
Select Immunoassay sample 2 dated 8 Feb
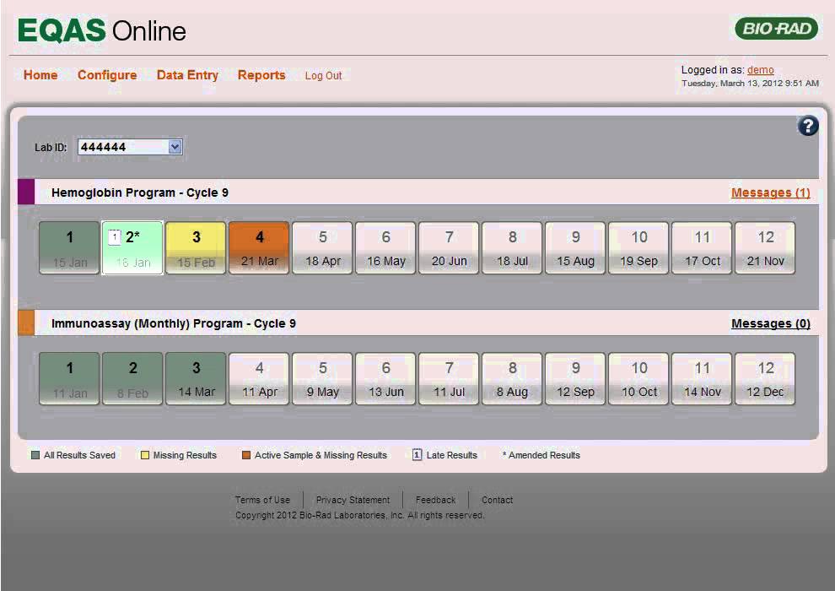(x=132, y=379)
